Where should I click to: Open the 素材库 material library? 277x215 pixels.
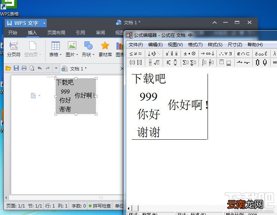(x=105, y=49)
